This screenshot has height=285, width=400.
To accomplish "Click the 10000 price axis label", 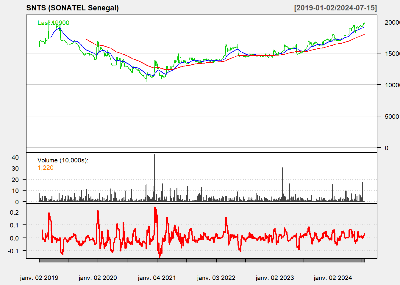I will [x=392, y=85].
